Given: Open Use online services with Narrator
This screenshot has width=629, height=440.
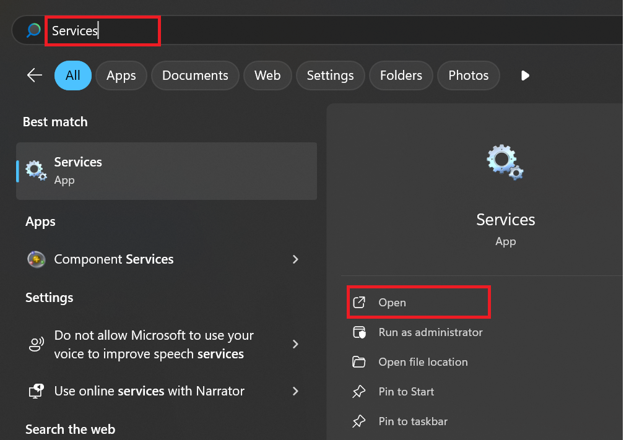Looking at the screenshot, I should click(x=167, y=390).
